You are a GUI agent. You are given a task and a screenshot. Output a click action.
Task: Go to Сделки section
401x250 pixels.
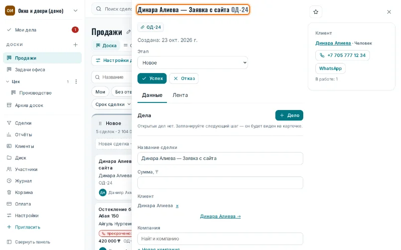pos(42,123)
